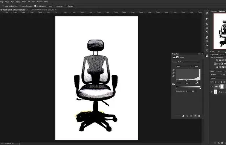Select the Levels 1 layer mask thumbnail
The width and height of the screenshot is (226, 145).
click(x=222, y=86)
